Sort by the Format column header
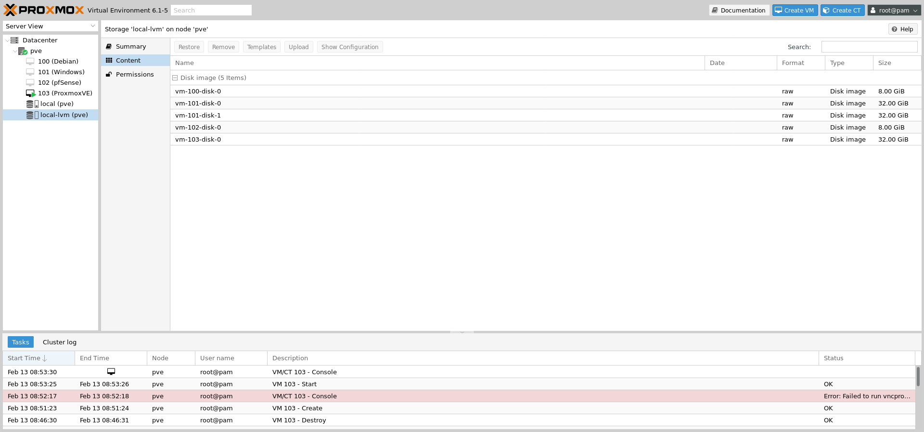The height and width of the screenshot is (432, 924). tap(801, 63)
